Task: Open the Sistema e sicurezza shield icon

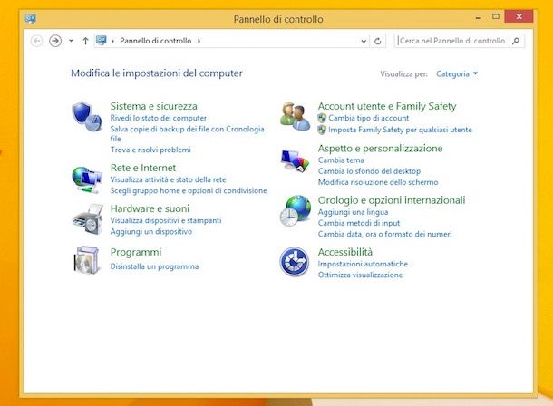Action: (87, 116)
